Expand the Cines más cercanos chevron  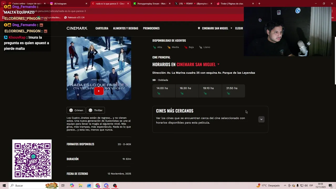coord(261,119)
